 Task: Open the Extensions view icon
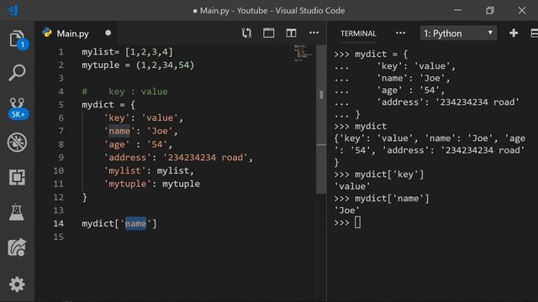(17, 177)
